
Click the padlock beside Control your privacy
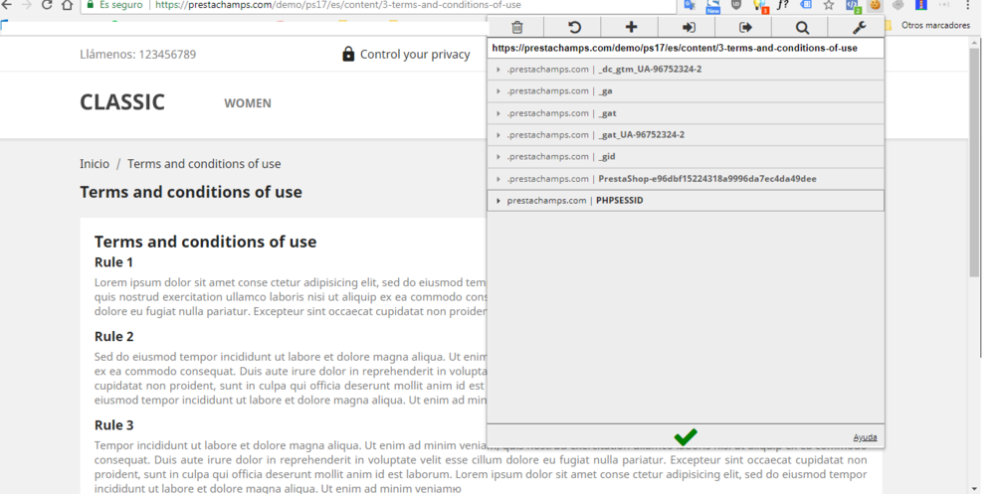click(347, 54)
